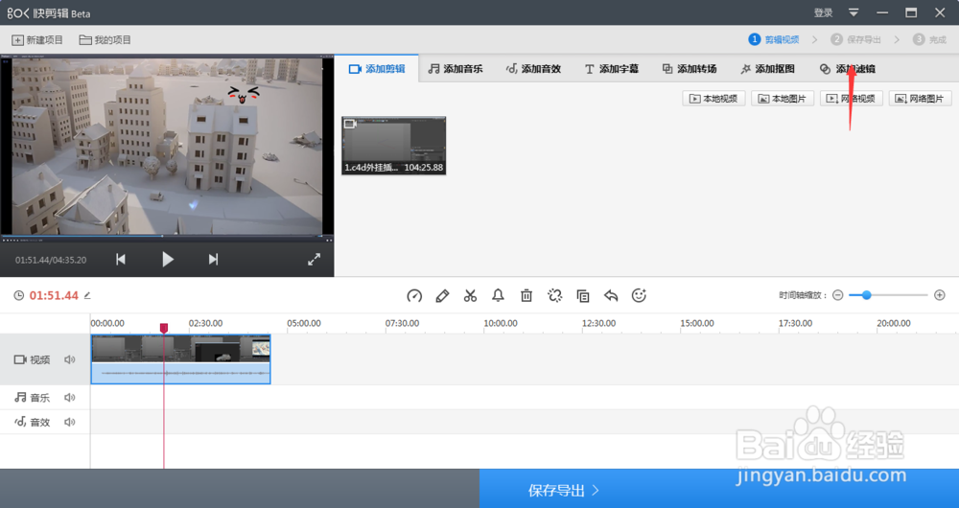Viewport: 959px width, 508px height.
Task: Click the clock icon beside the timecode
Action: [x=19, y=296]
